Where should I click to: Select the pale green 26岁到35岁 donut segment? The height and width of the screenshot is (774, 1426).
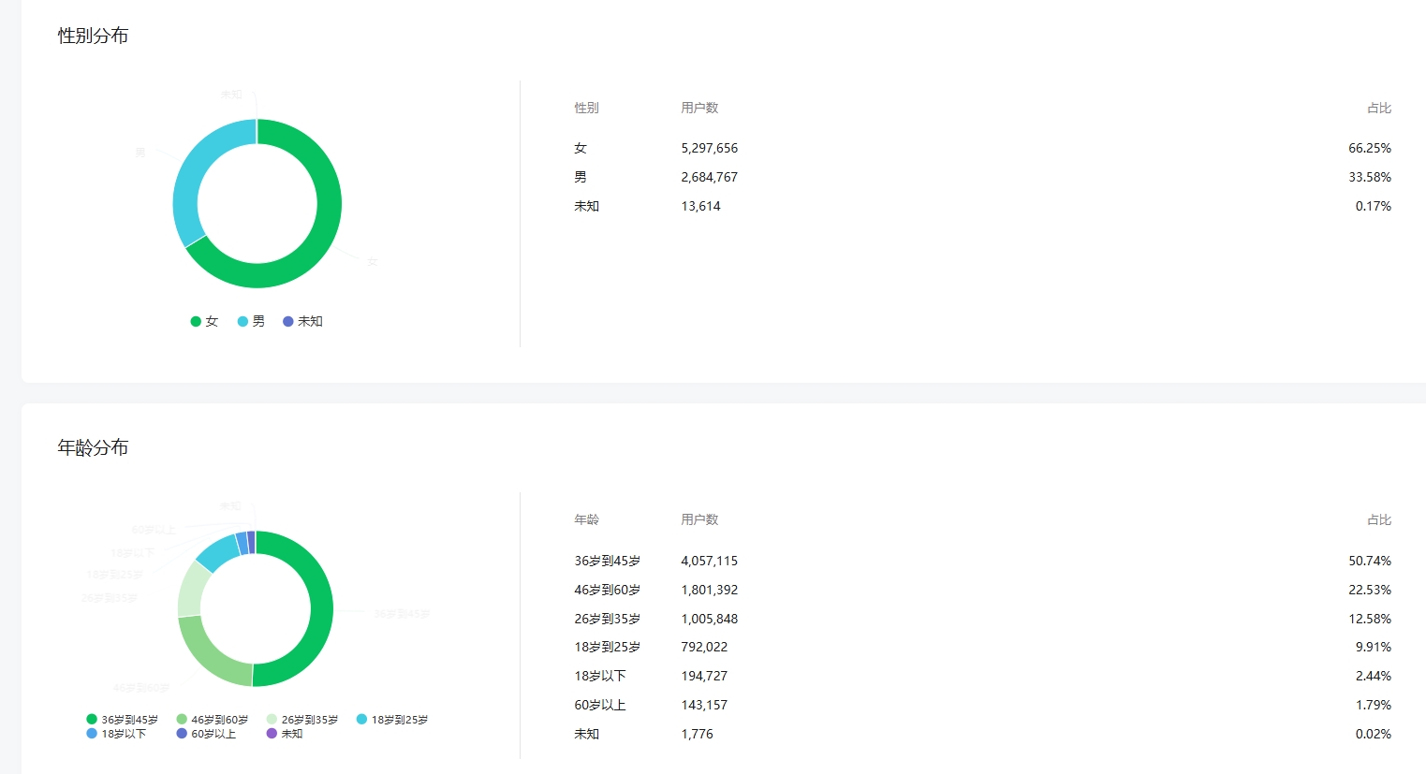click(x=192, y=590)
